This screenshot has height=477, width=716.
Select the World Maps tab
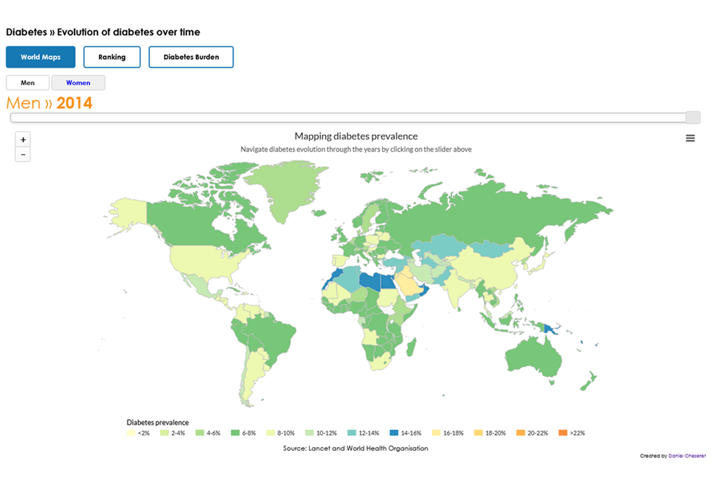(40, 57)
